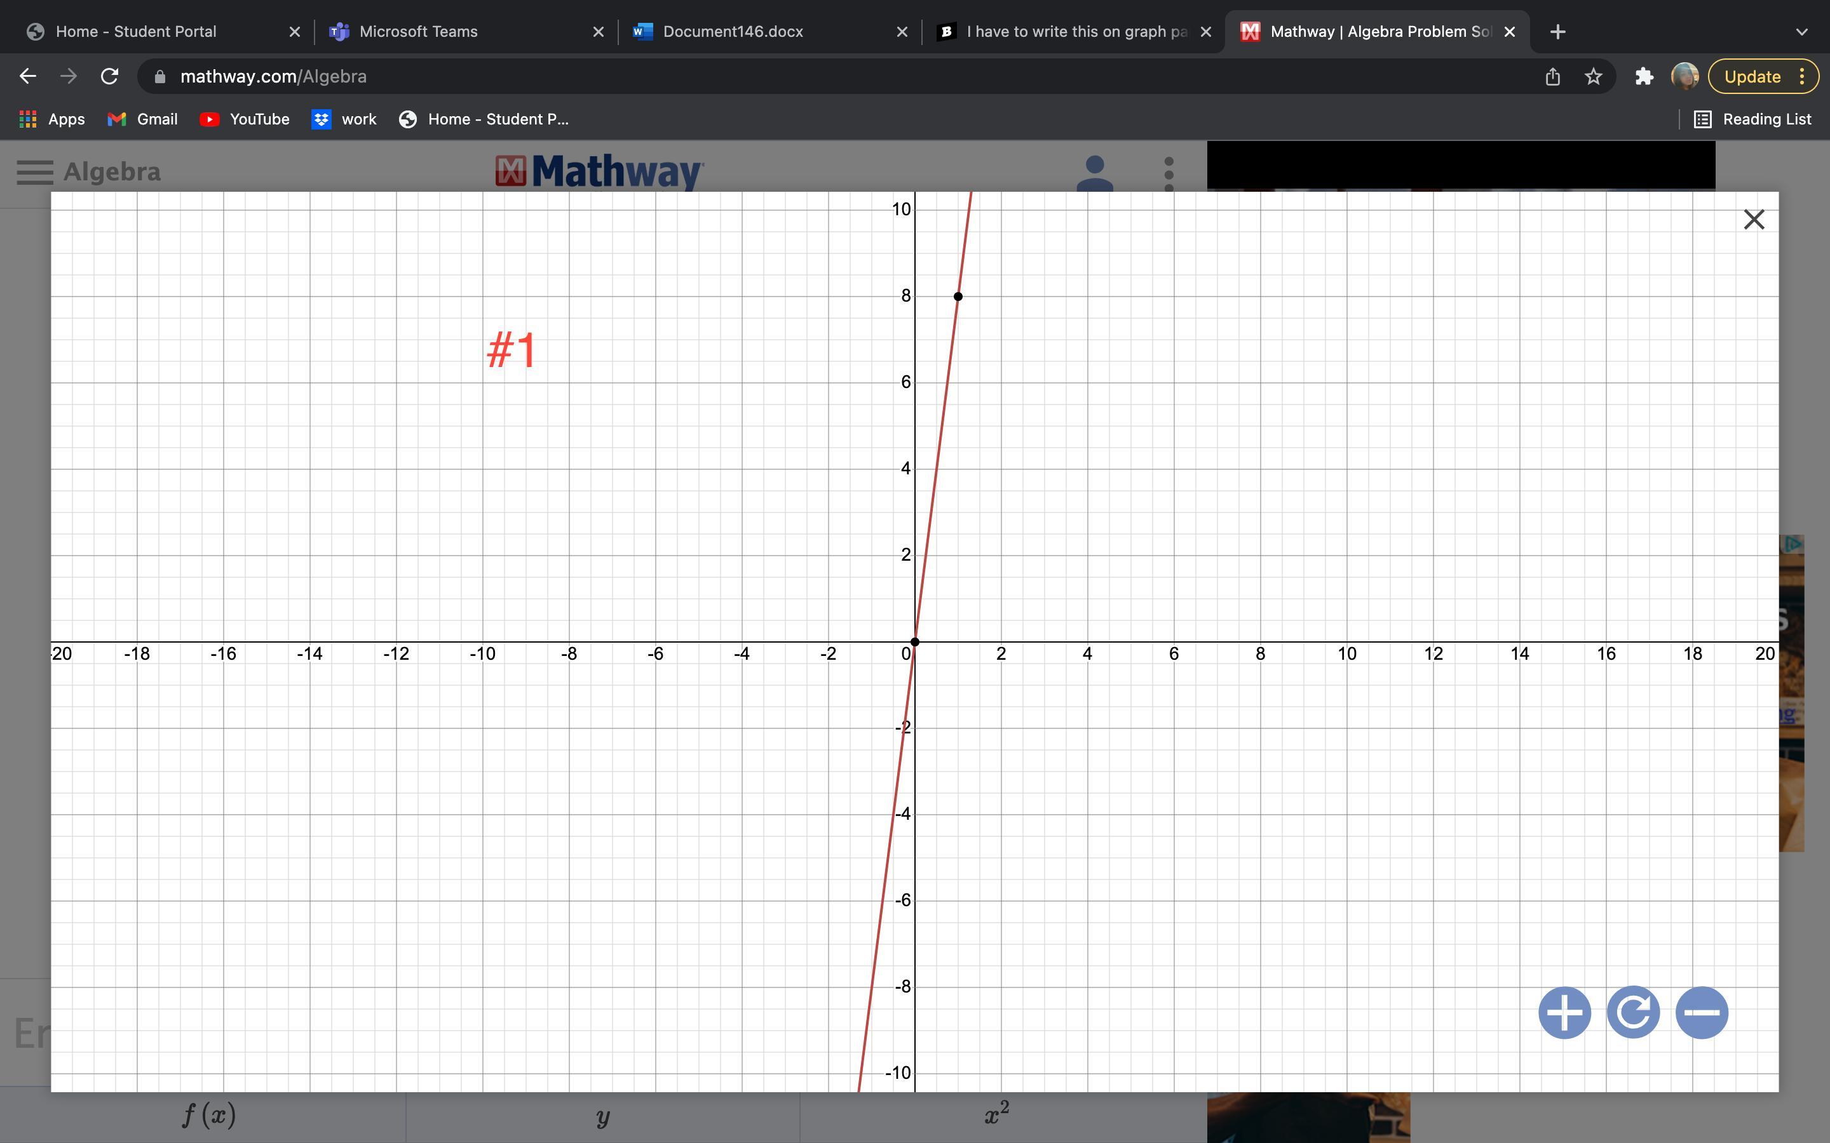Screen dimensions: 1830x1143
Task: Switch to Document146.docx tab
Action: (732, 32)
